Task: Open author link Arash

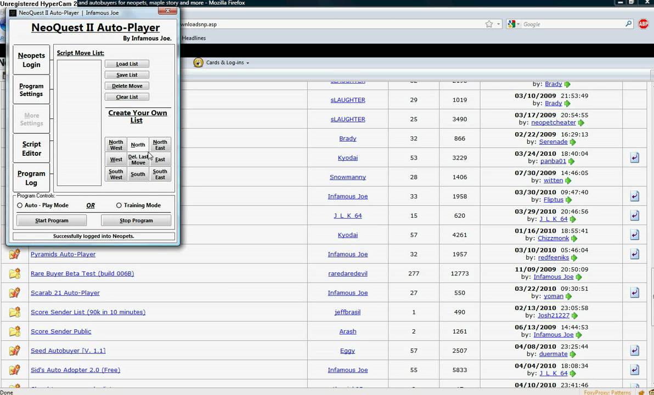Action: 348,331
